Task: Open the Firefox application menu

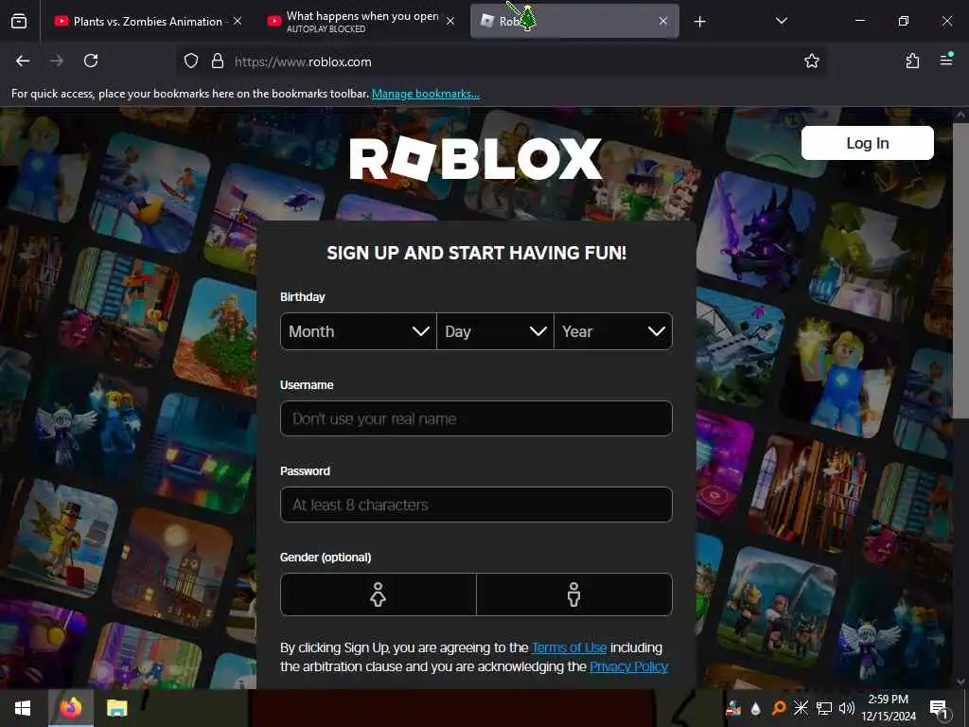Action: click(946, 60)
